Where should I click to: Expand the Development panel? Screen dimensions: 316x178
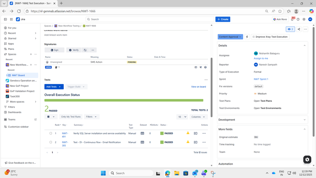coord(305,120)
